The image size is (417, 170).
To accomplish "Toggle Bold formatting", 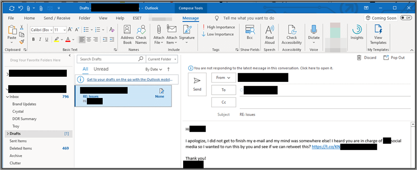I will click(34, 39).
